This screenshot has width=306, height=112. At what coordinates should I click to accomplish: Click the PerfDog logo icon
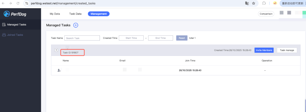[7, 14]
